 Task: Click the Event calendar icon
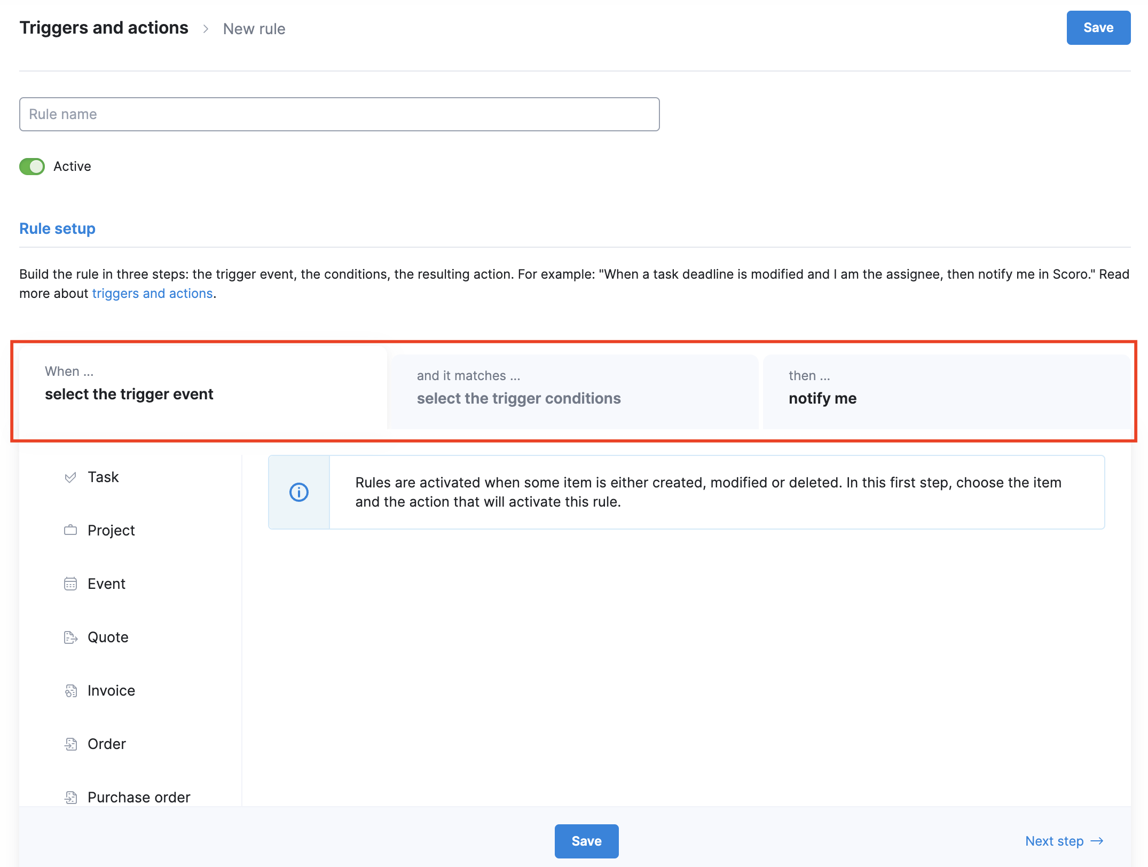point(70,584)
